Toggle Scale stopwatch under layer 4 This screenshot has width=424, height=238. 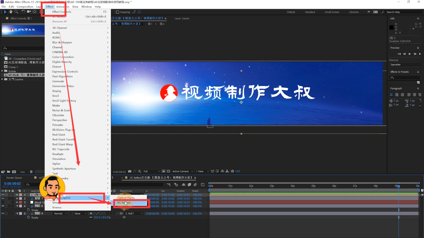(28, 210)
